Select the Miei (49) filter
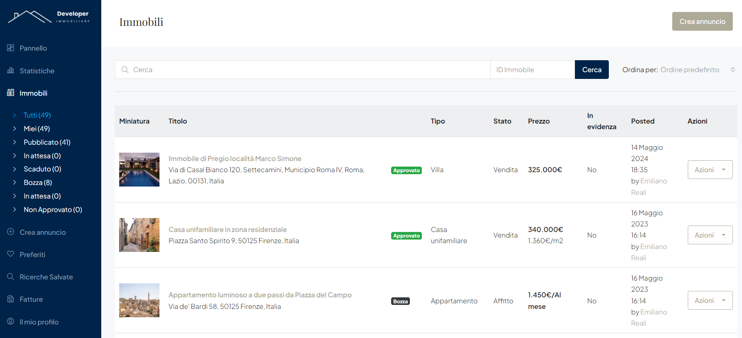 tap(37, 129)
